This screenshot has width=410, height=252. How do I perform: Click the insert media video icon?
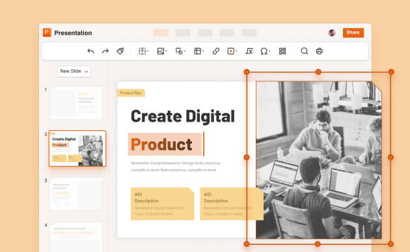point(231,51)
